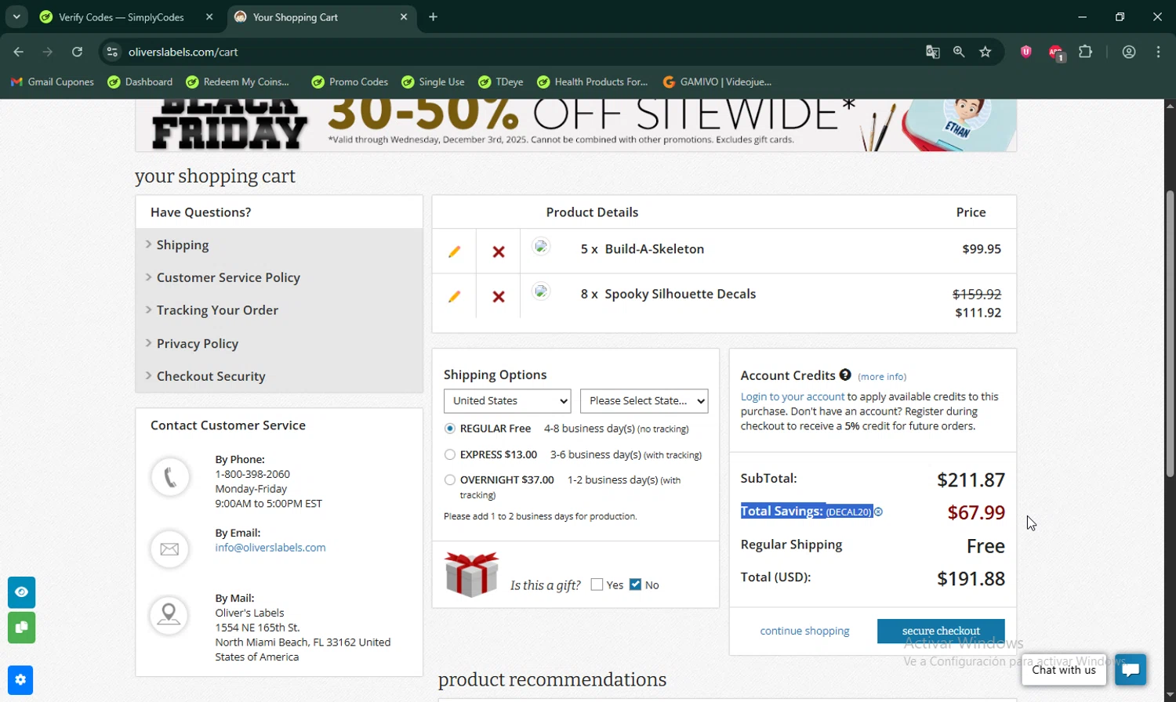Click the Account Credits help question icon
The width and height of the screenshot is (1176, 702).
[845, 375]
